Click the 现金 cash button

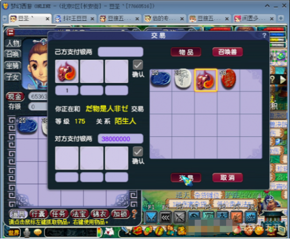point(15,96)
